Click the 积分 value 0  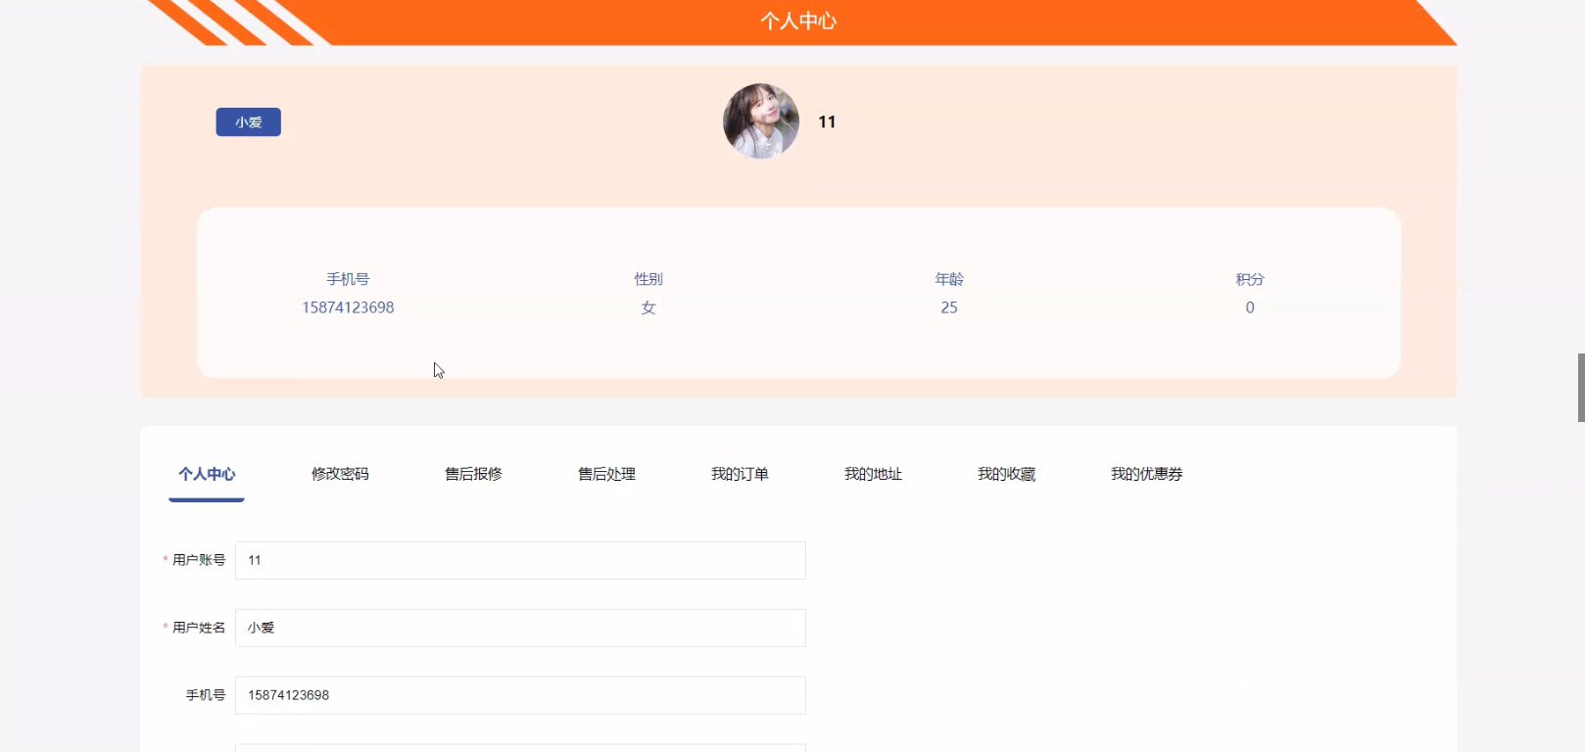point(1250,307)
